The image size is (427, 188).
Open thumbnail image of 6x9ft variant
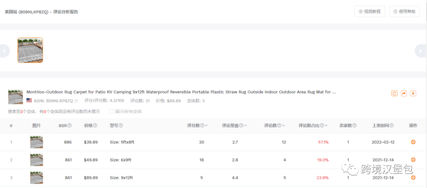pos(36,160)
